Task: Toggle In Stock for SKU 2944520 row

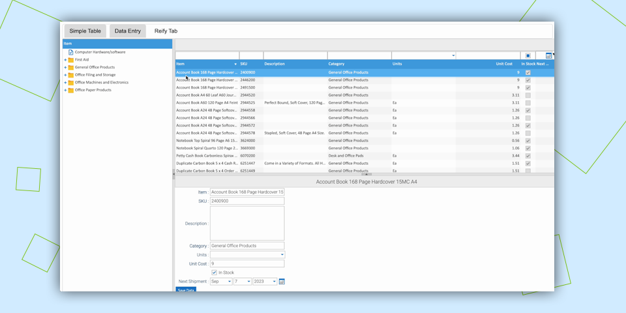Action: [528, 95]
